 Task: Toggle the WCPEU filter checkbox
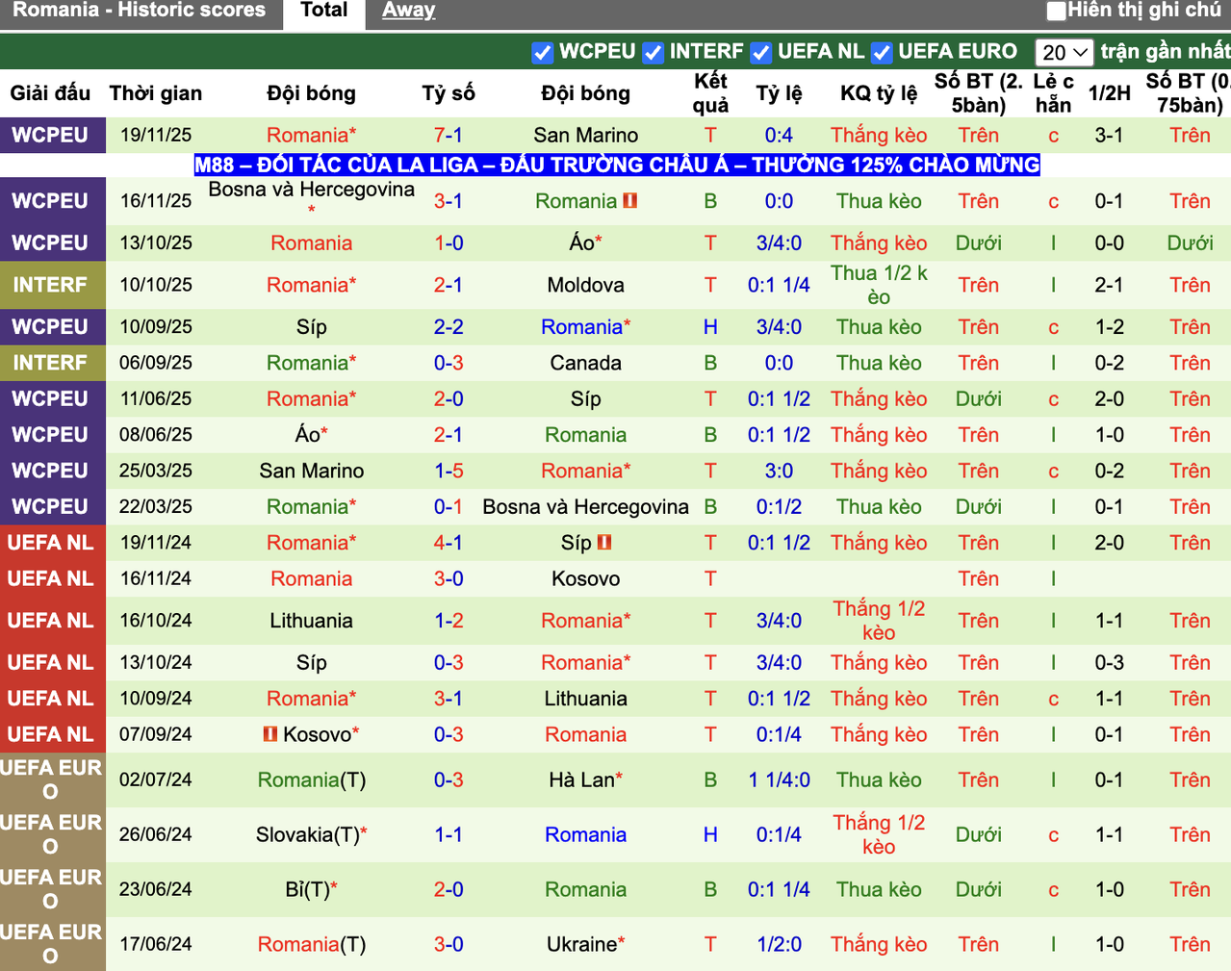coord(542,53)
